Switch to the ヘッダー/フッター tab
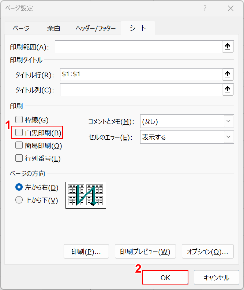Viewport: 244px width, 290px height. [x=95, y=28]
